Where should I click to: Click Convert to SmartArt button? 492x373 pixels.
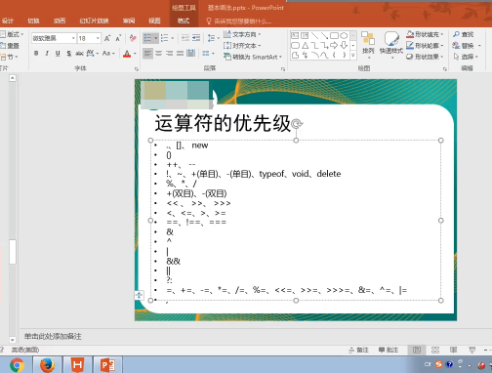point(253,57)
